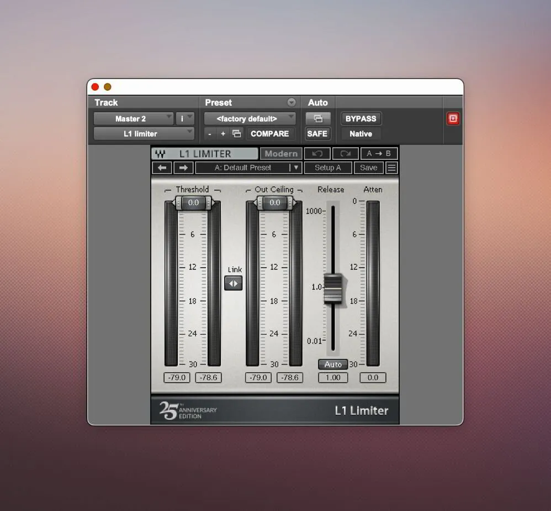Select the previous preset with minus button
Viewport: 551px width, 511px height.
210,134
